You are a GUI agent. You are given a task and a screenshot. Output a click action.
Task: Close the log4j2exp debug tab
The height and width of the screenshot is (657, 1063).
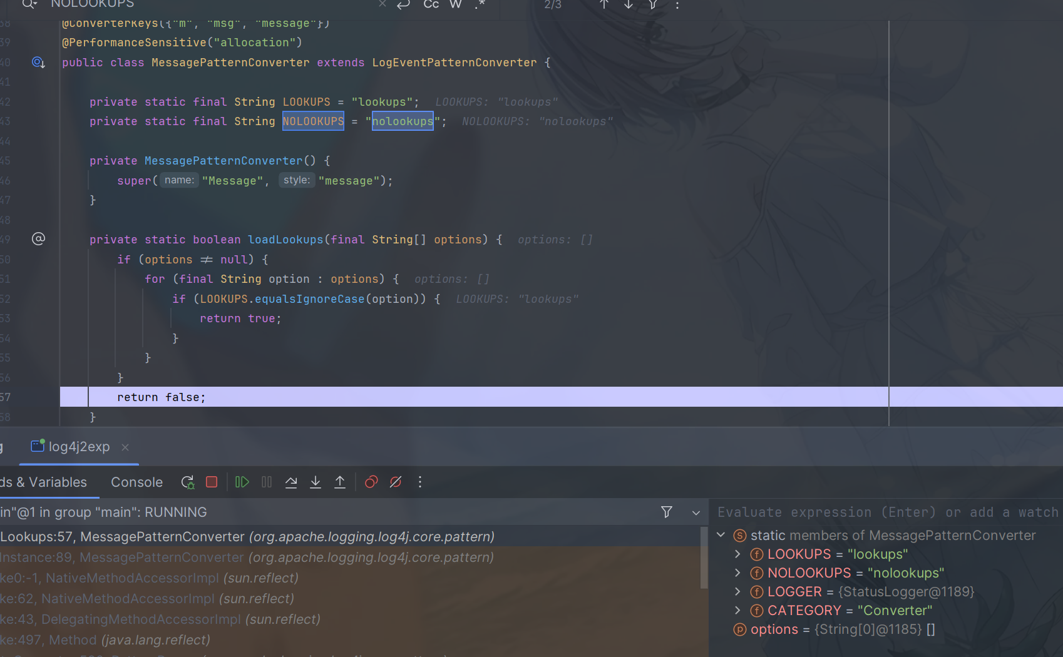point(125,447)
